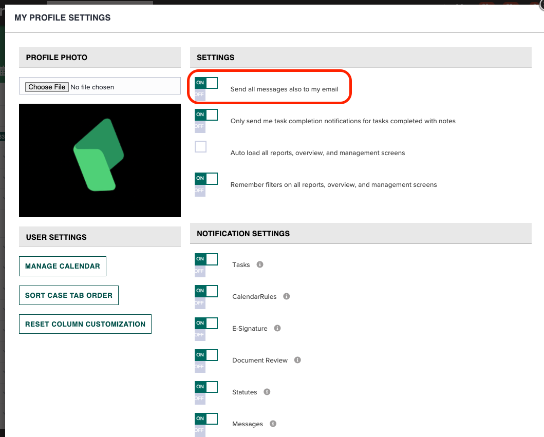544x437 pixels.
Task: Click the info icon beside Messages
Action: tap(273, 424)
